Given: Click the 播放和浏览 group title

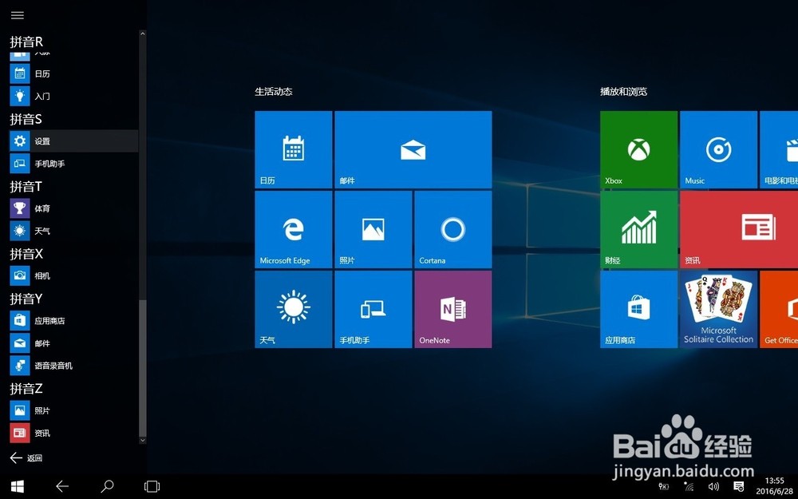Looking at the screenshot, I should pyautogui.click(x=623, y=92).
